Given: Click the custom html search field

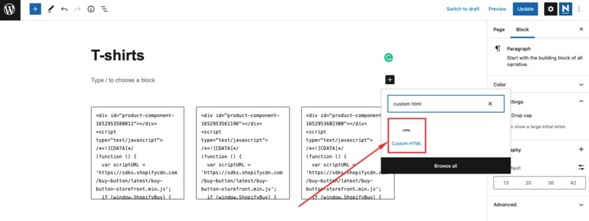Looking at the screenshot, I should [x=436, y=104].
